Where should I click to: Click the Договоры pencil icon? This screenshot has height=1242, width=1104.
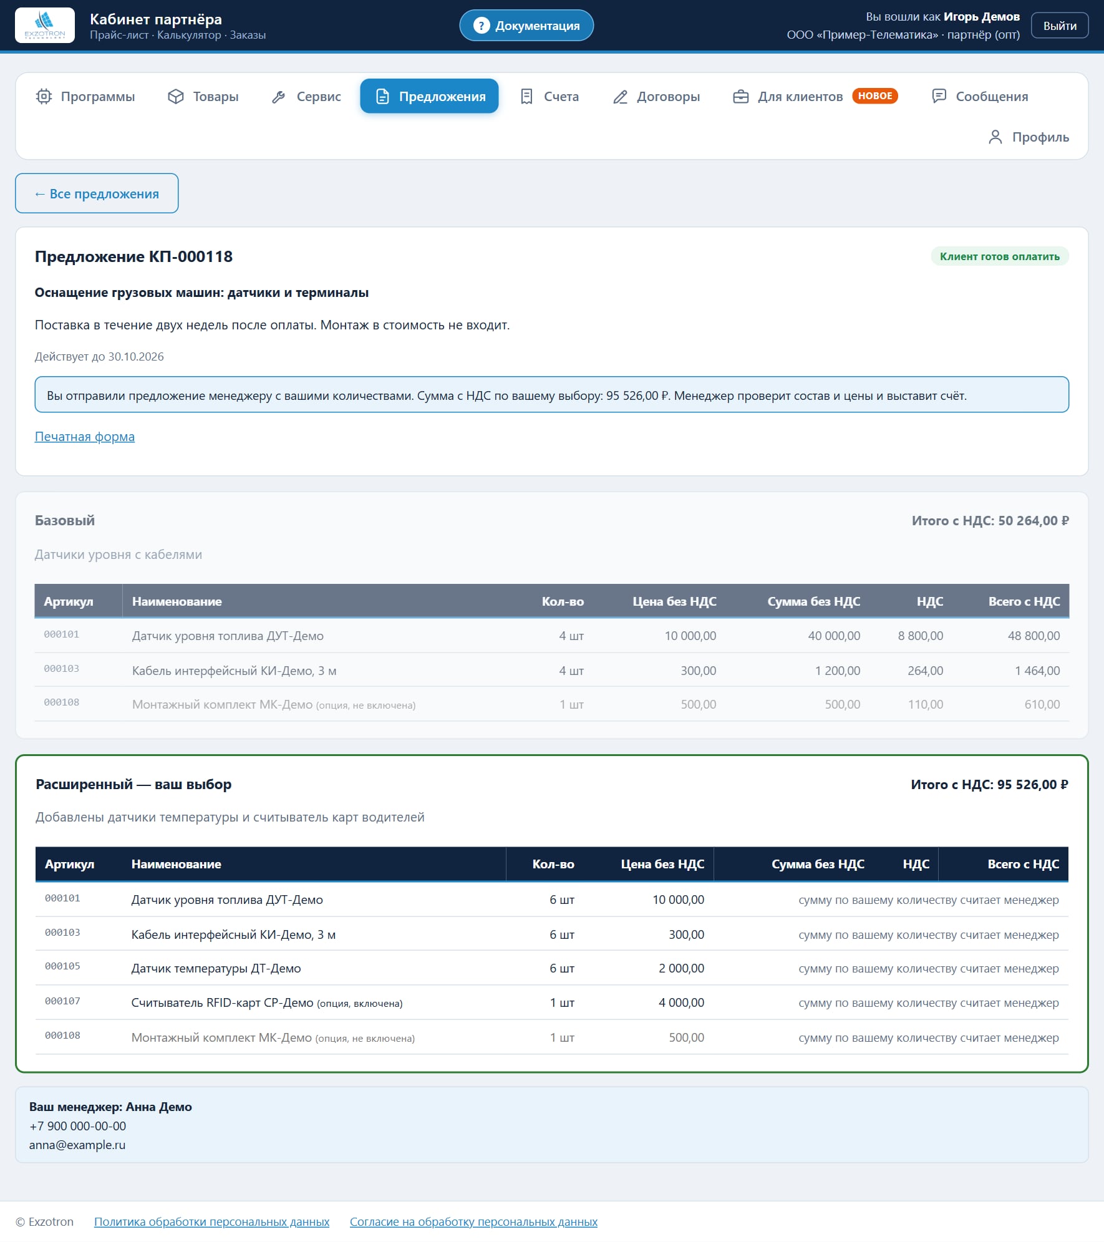pyautogui.click(x=620, y=97)
